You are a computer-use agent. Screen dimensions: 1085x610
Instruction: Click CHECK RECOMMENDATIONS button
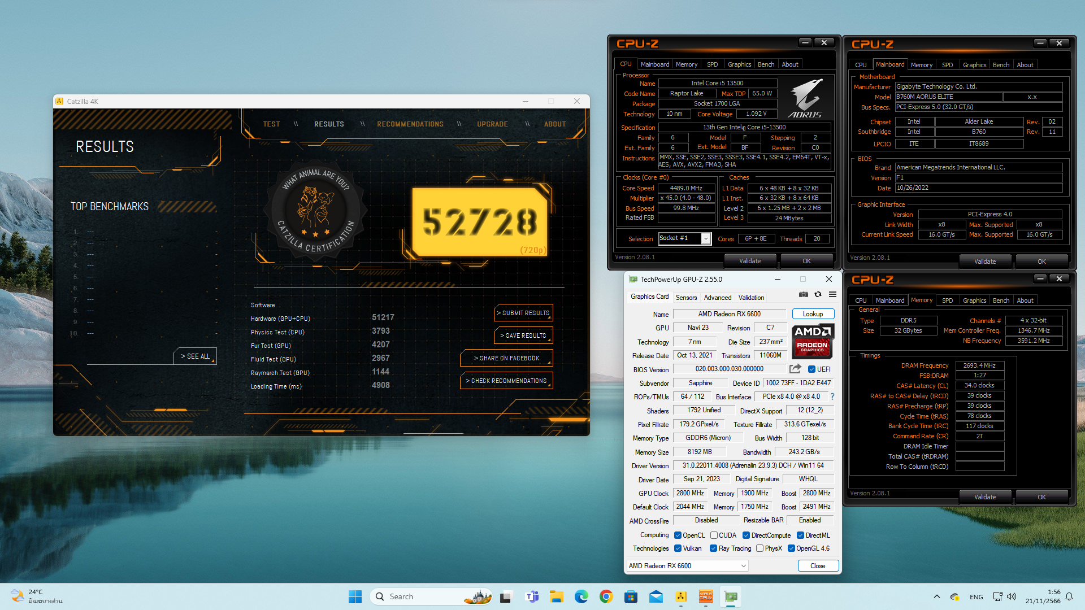pyautogui.click(x=506, y=381)
